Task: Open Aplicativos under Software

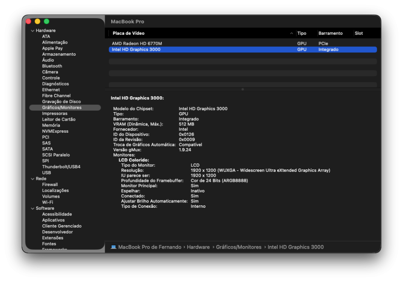Action: 54,220
